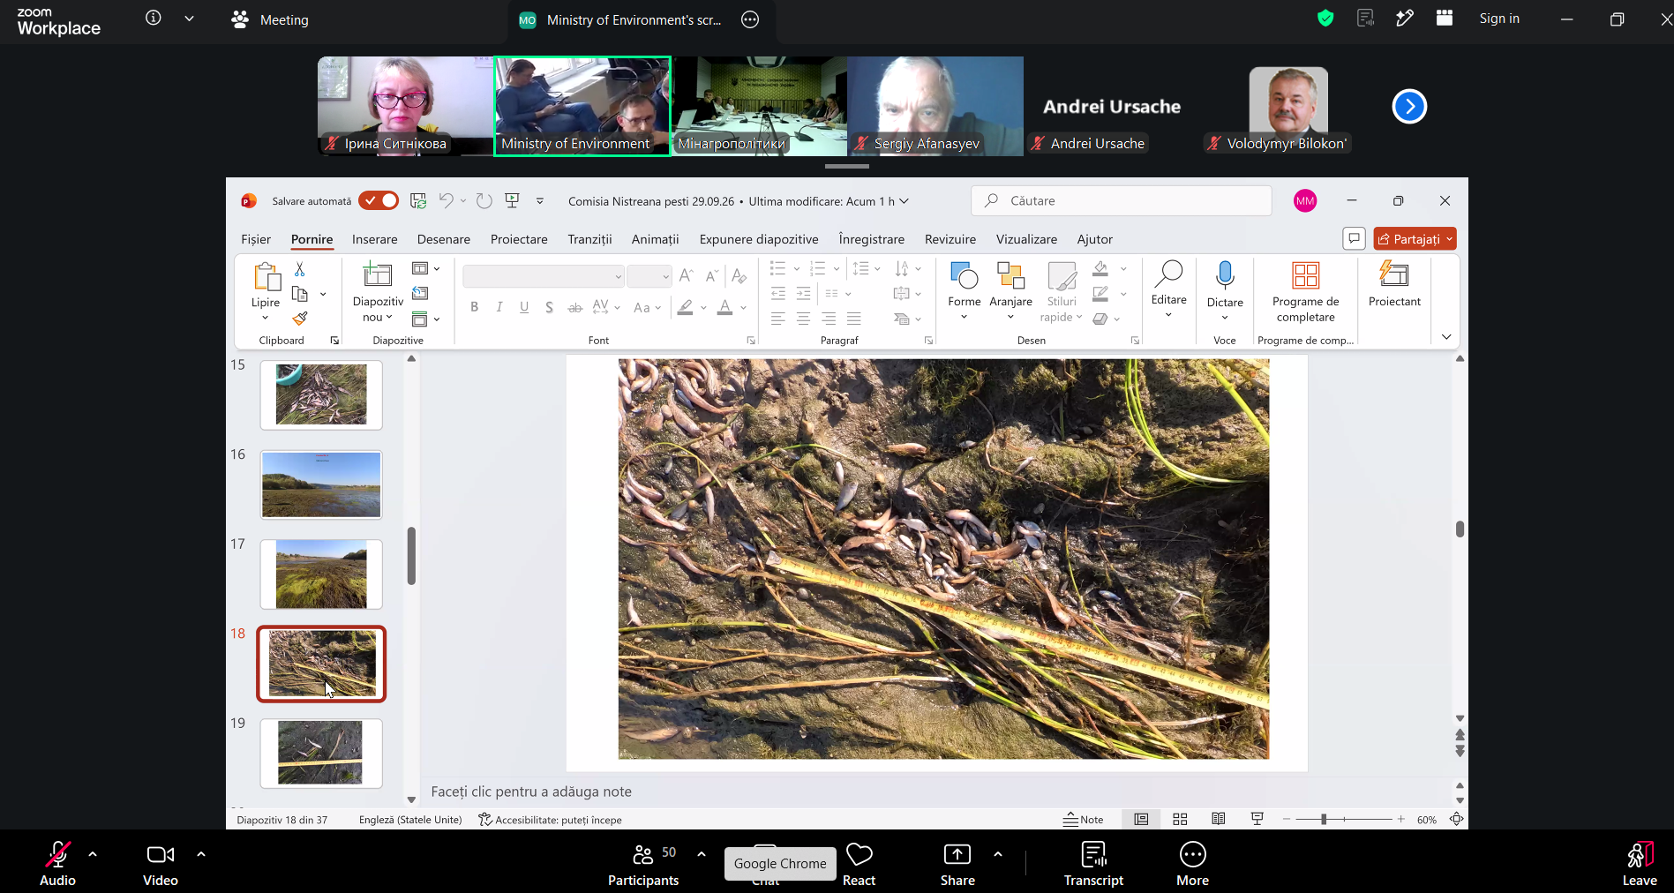The image size is (1674, 893).
Task: Click the Căutare search field
Action: click(x=1122, y=201)
